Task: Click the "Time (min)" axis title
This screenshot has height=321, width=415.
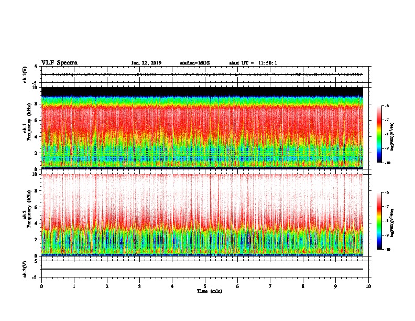Action: [210, 291]
